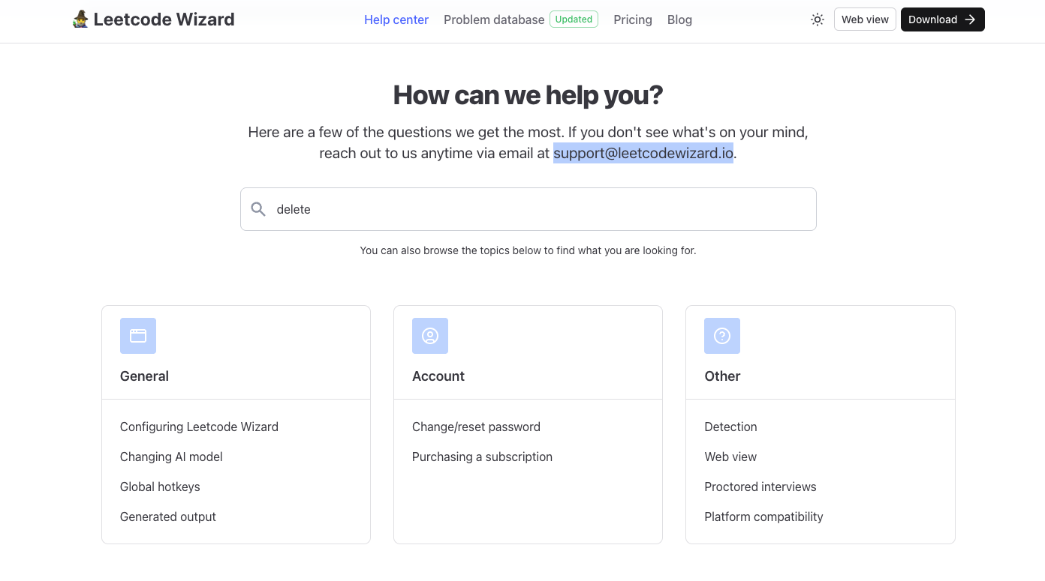Open the Web view help topic

click(x=730, y=457)
